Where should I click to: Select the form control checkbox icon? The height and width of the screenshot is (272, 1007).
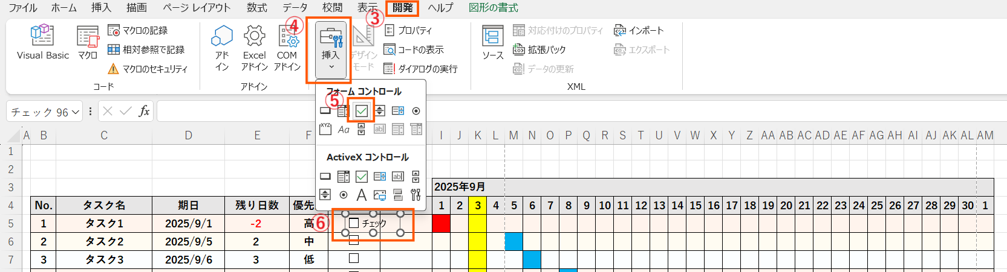362,111
